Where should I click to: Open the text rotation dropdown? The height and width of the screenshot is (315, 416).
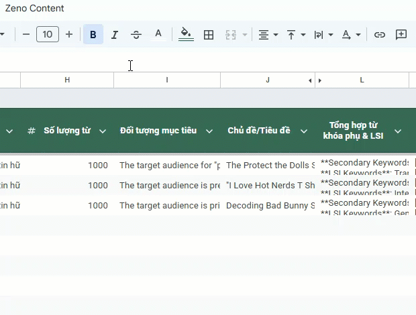coord(351,34)
